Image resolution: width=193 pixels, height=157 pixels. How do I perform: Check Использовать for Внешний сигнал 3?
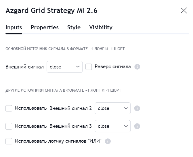click(x=9, y=126)
